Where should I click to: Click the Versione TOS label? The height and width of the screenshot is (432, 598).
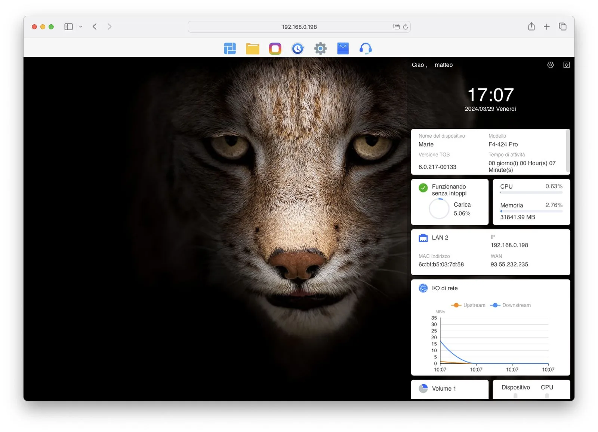click(434, 154)
